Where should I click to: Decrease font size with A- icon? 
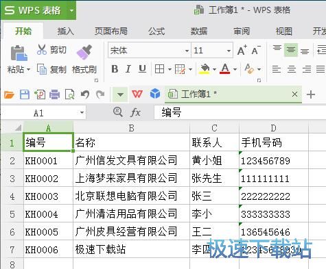(x=256, y=50)
